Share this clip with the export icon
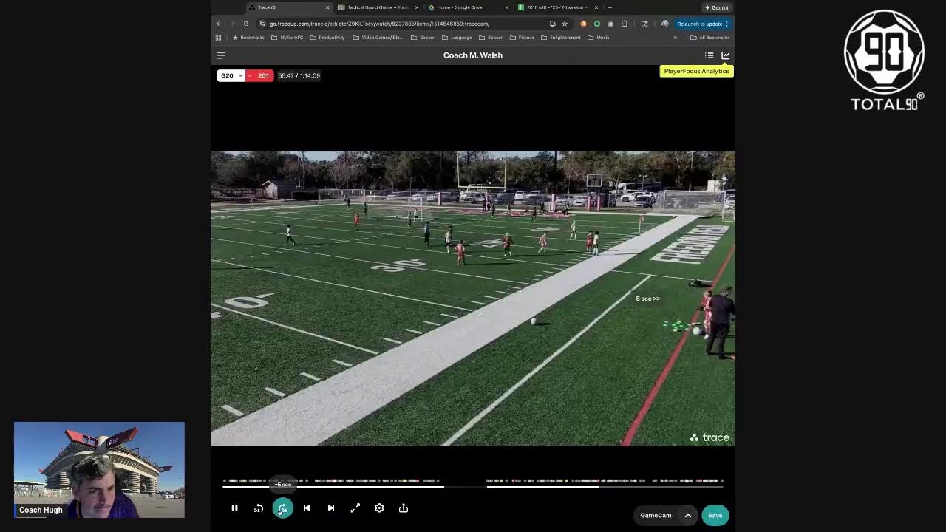 [404, 508]
